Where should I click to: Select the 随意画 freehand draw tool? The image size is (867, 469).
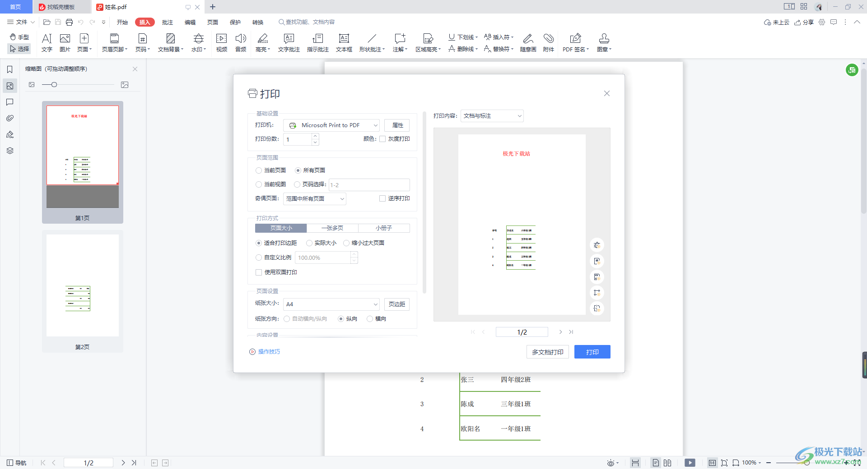pos(528,43)
